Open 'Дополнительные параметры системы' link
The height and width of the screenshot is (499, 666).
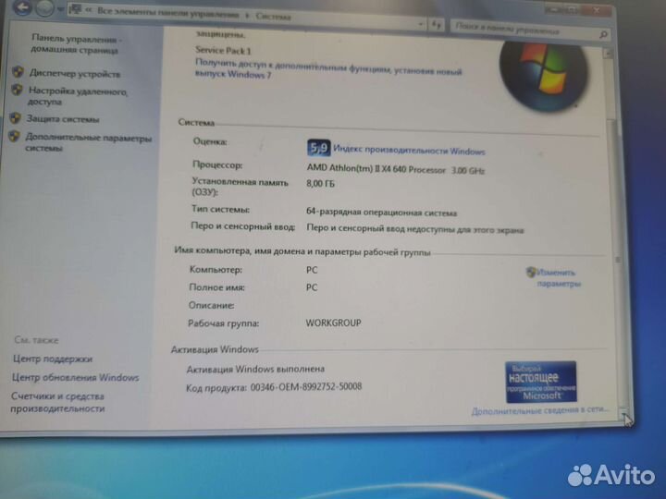89,142
